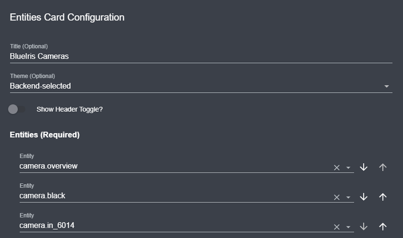Image resolution: width=403 pixels, height=238 pixels.
Task: Move camera.overview entity down
Action: 364,167
